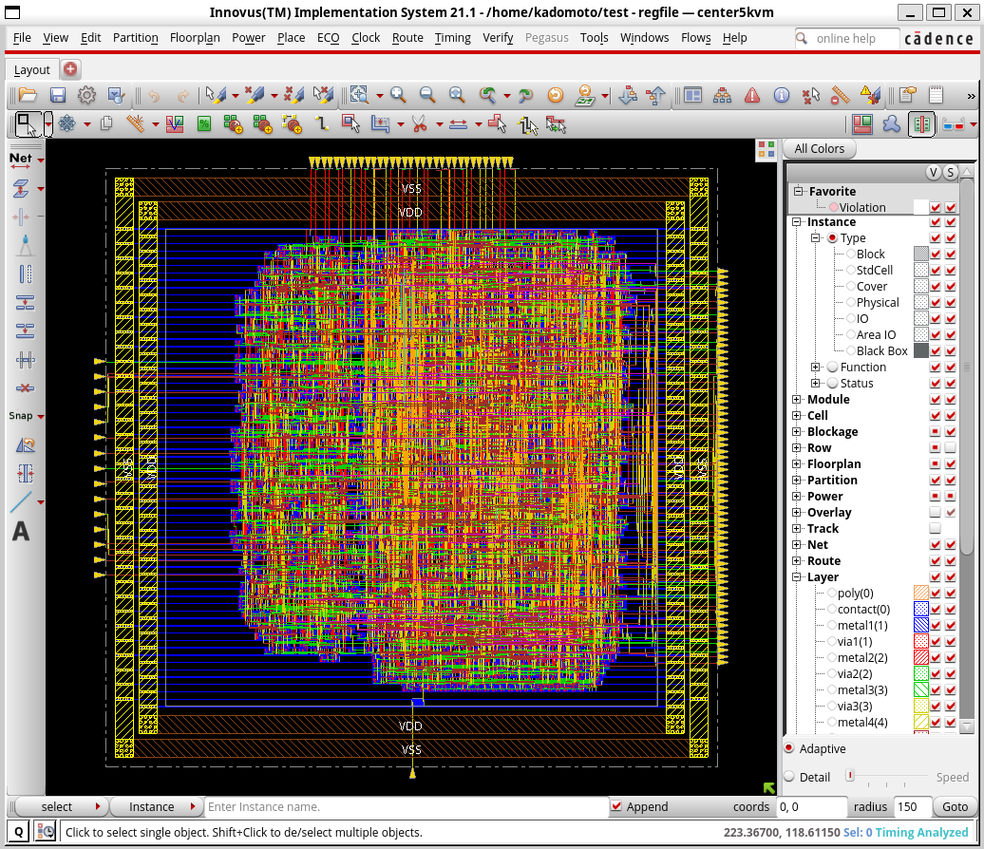The width and height of the screenshot is (984, 849).
Task: Switch to the Layout tab
Action: [32, 69]
